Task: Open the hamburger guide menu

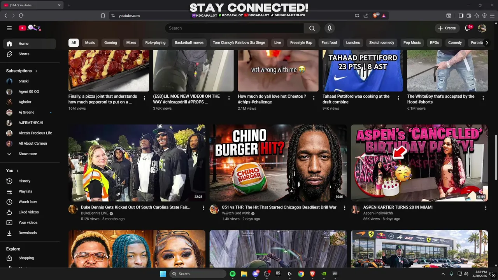Action: (9, 28)
